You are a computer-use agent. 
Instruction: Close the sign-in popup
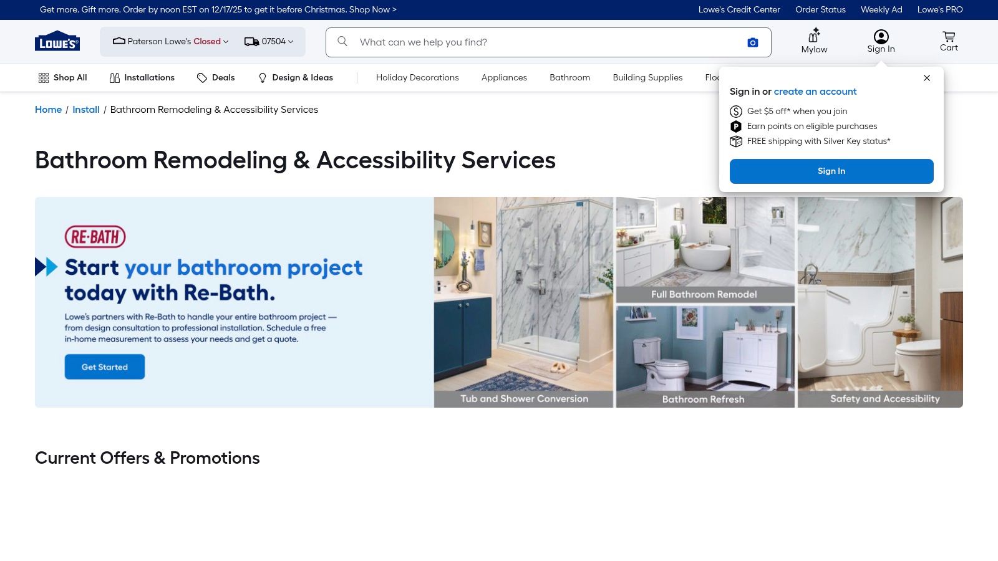coord(927,78)
